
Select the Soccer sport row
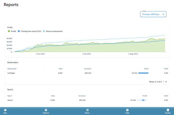point(87,100)
